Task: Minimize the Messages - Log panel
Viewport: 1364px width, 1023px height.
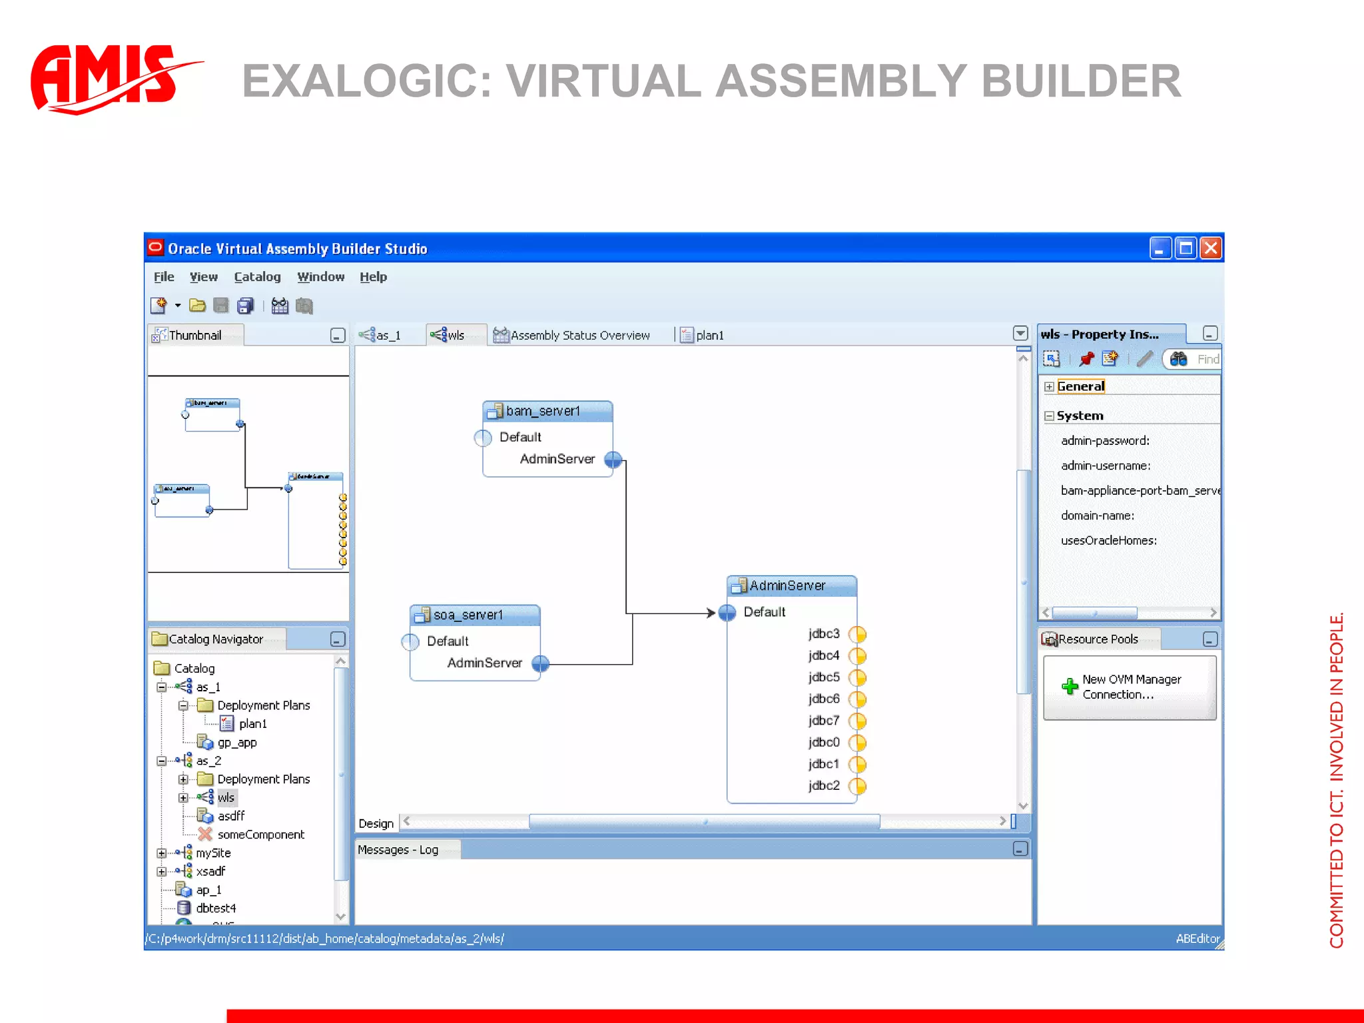Action: [1020, 849]
